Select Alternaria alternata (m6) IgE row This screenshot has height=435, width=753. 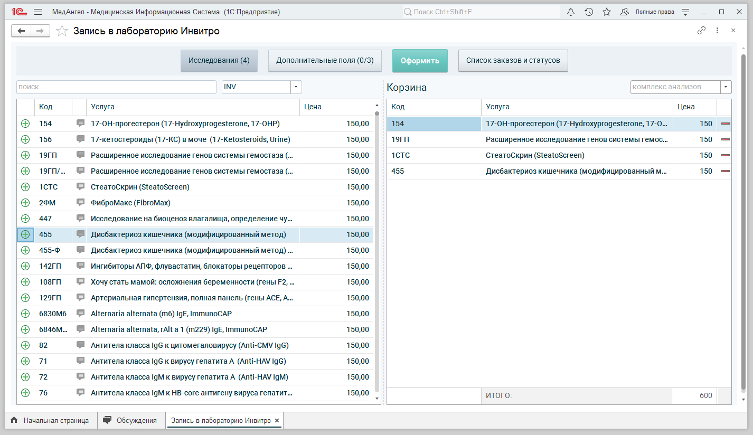point(161,314)
